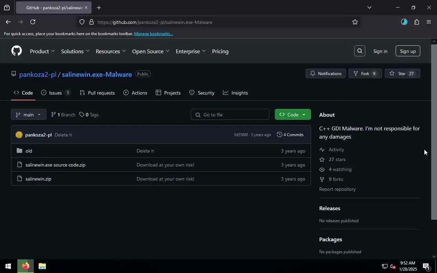Open salinewin.exe-Malware repository name link
437x273 pixels.
(x=97, y=74)
